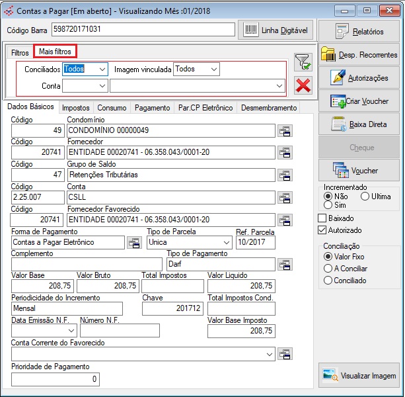Click the lookup icon beside Grupo de Saldo
Image resolution: width=405 pixels, height=397 pixels.
point(285,175)
